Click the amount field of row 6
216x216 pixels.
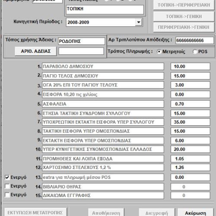[x=191, y=113]
